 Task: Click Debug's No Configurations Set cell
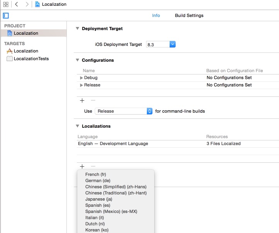coord(229,78)
